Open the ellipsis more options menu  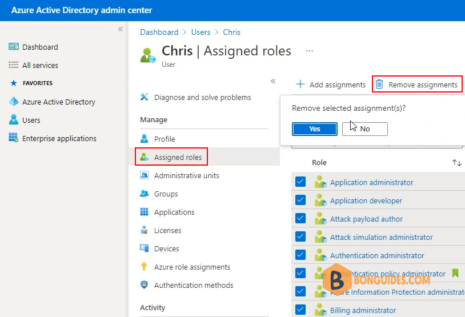click(x=310, y=51)
